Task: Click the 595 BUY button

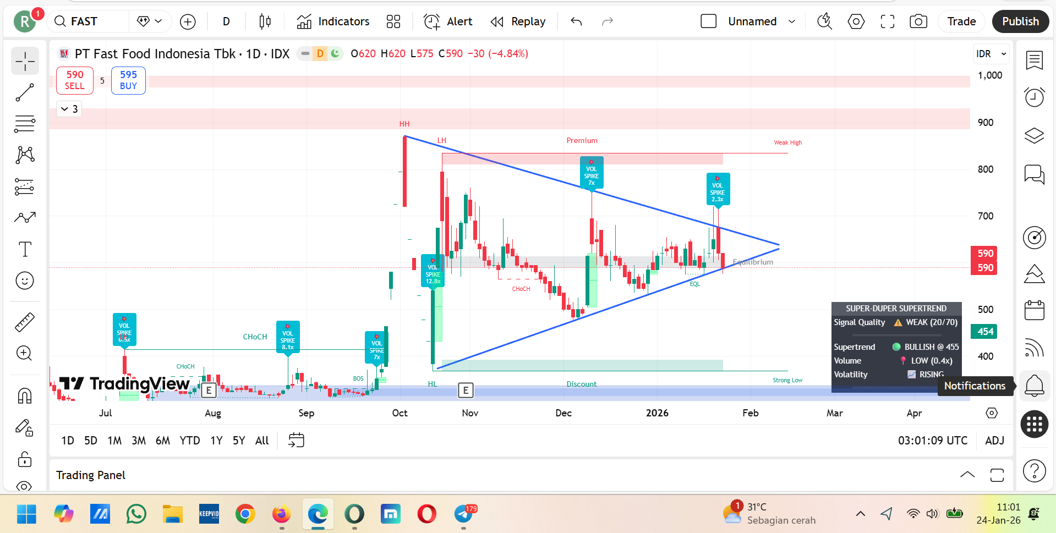Action: tap(128, 80)
